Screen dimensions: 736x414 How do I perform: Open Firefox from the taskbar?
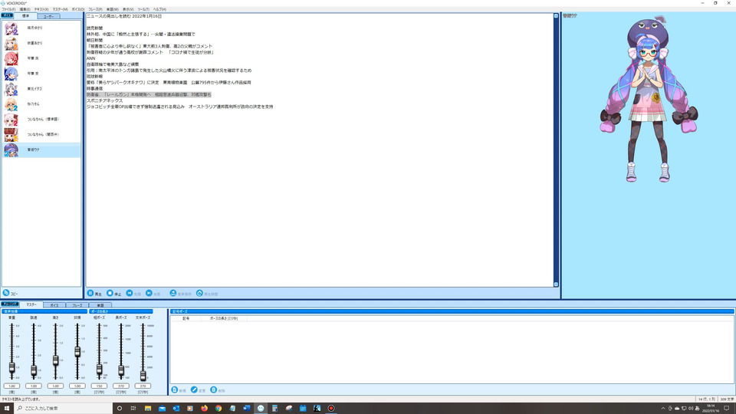(204, 409)
